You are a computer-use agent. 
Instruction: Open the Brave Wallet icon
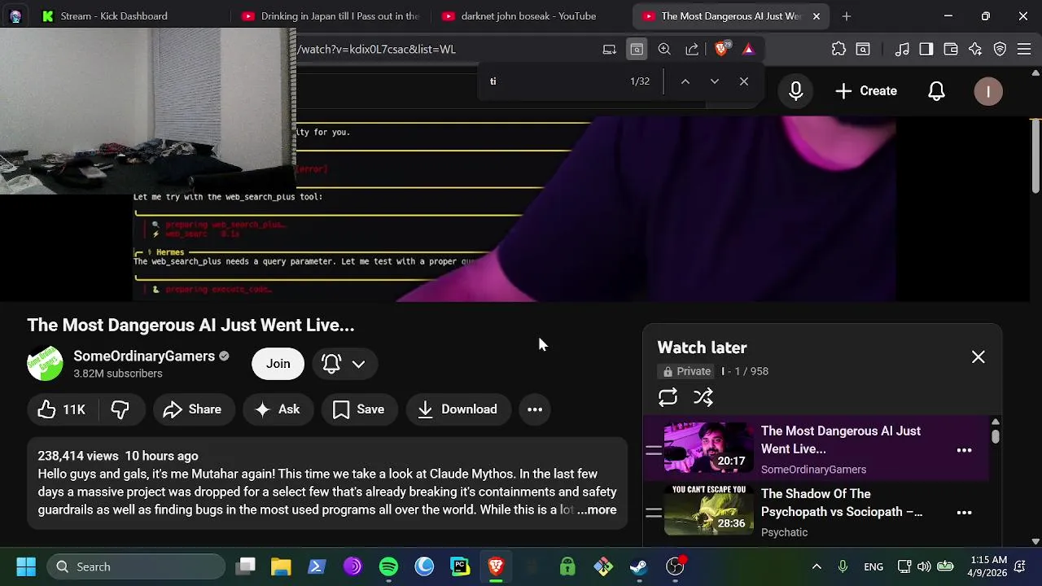click(951, 49)
